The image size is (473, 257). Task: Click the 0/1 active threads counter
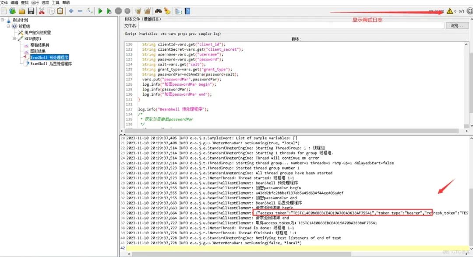461,11
